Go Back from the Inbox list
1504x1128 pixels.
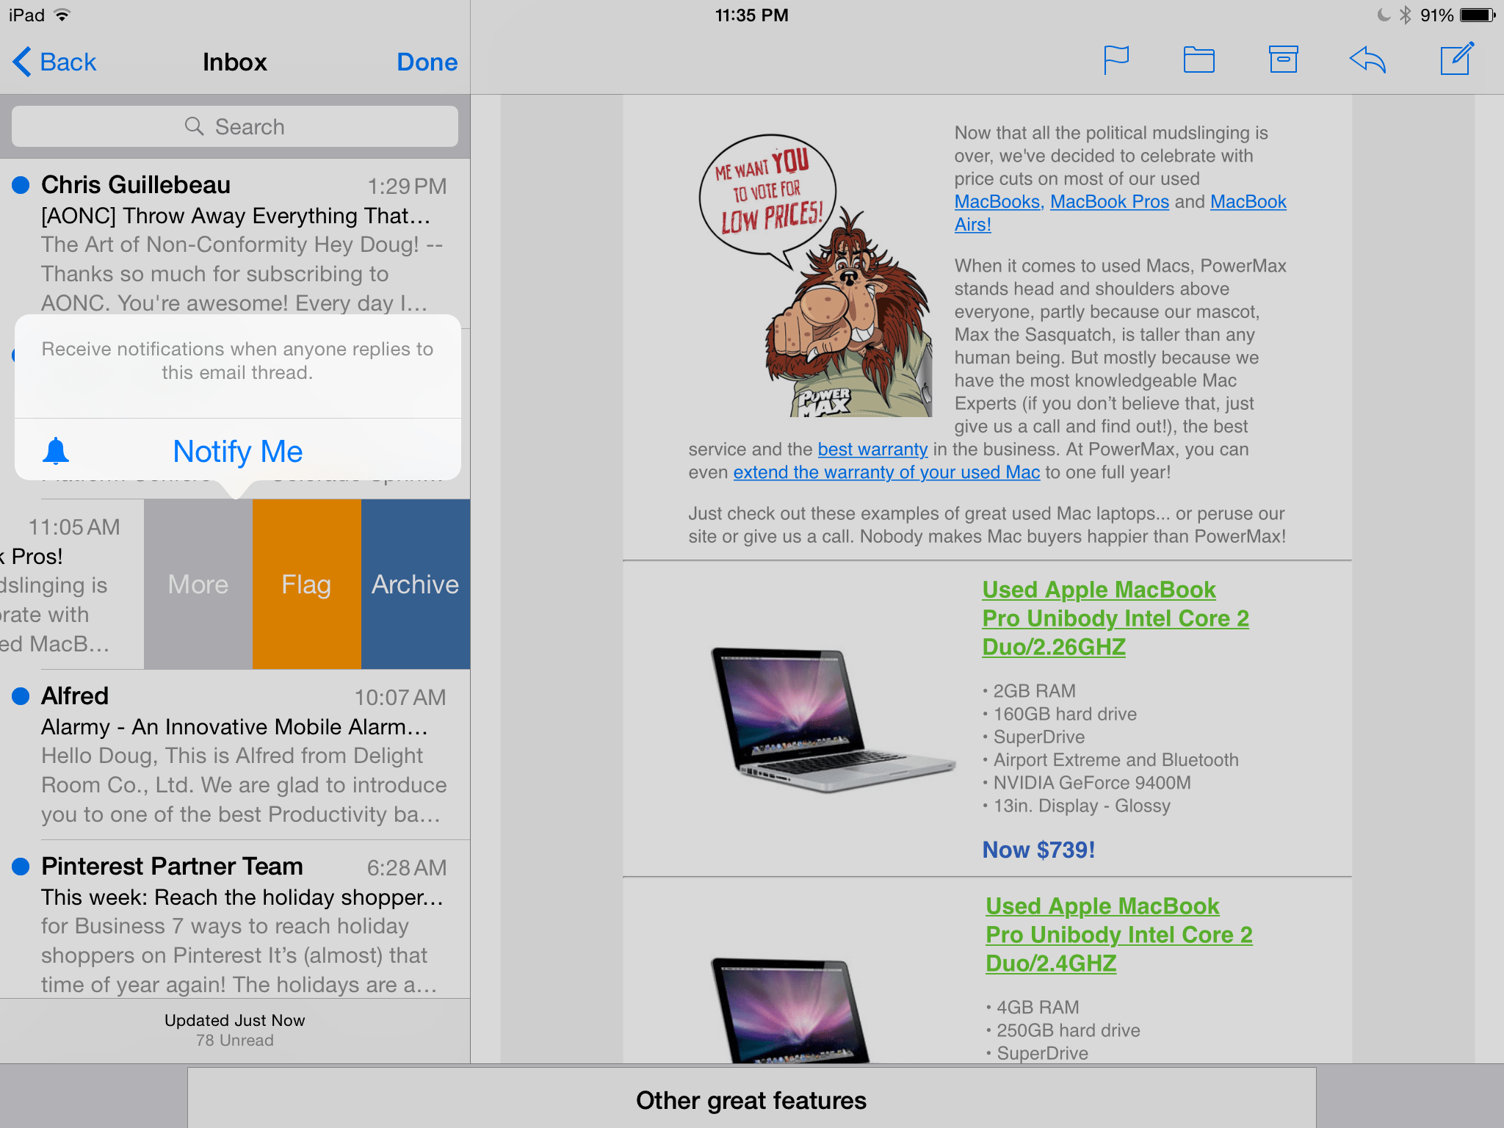pos(54,62)
